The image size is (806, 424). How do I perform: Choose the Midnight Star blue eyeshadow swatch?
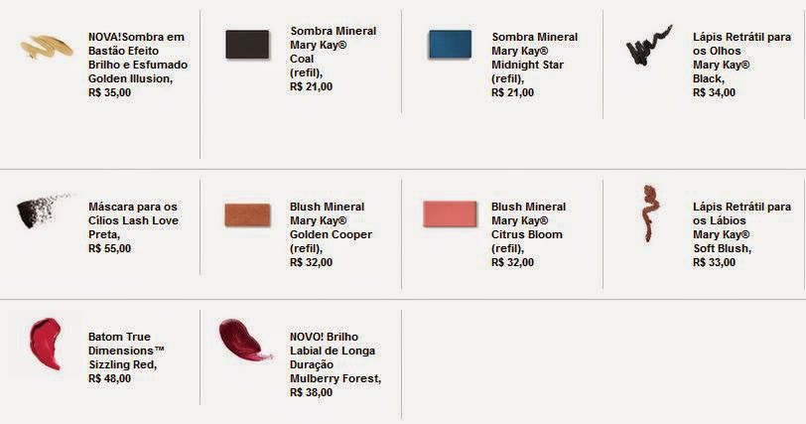click(x=450, y=45)
